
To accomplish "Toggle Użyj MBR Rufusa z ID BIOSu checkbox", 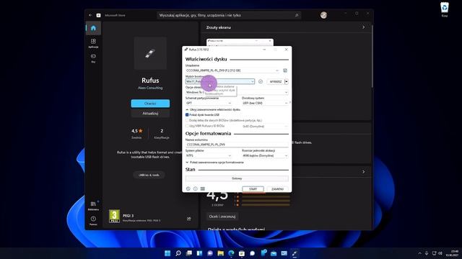I will click(187, 126).
